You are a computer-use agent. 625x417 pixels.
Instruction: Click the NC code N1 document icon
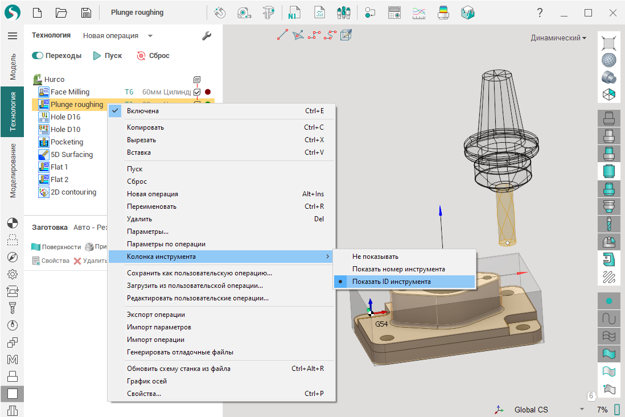tap(294, 13)
